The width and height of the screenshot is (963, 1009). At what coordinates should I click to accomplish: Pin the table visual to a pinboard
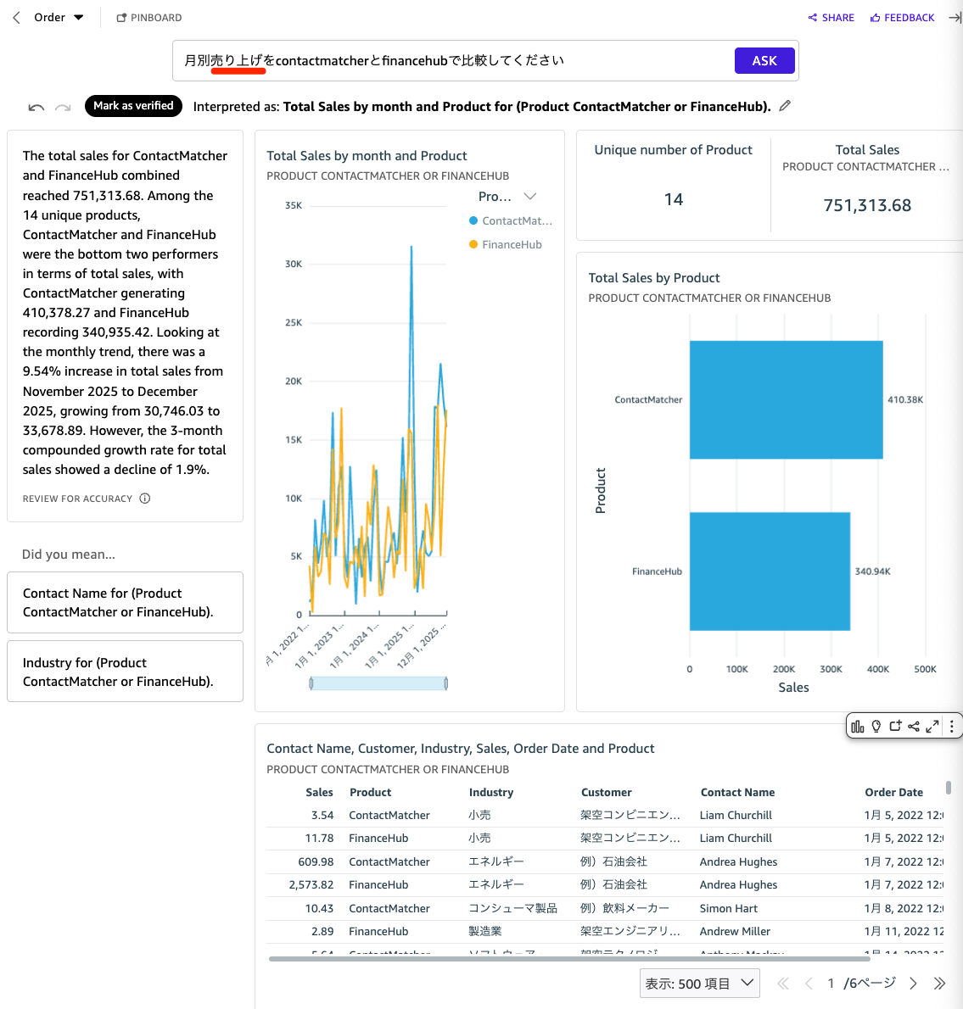(x=895, y=726)
